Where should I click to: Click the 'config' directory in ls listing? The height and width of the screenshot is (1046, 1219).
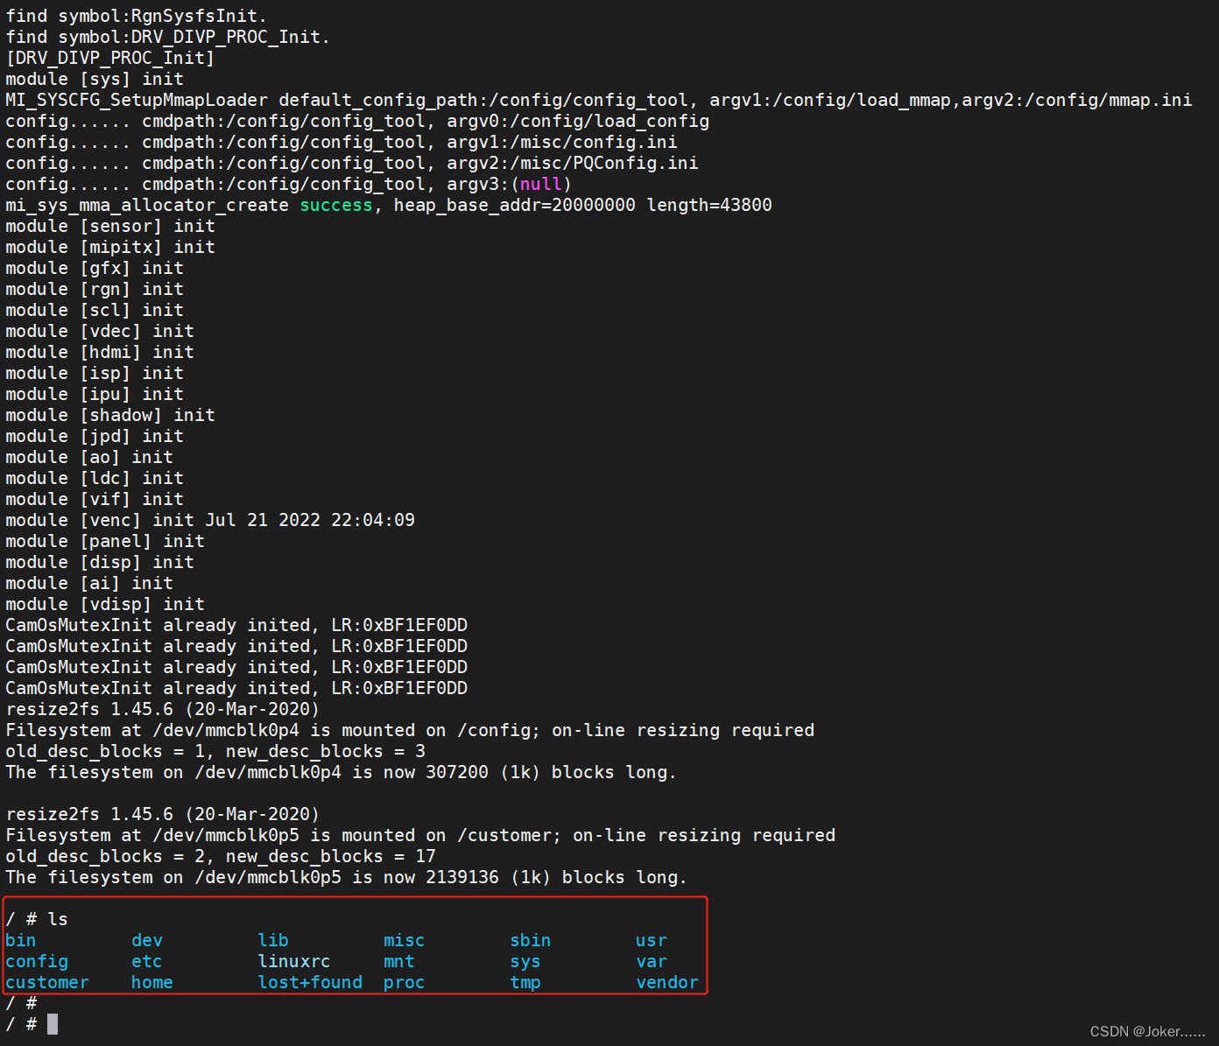coord(37,961)
